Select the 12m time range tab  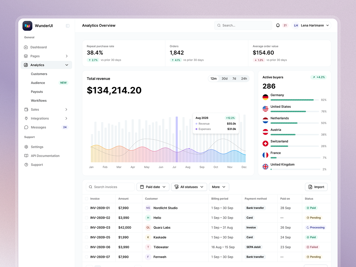pos(214,79)
